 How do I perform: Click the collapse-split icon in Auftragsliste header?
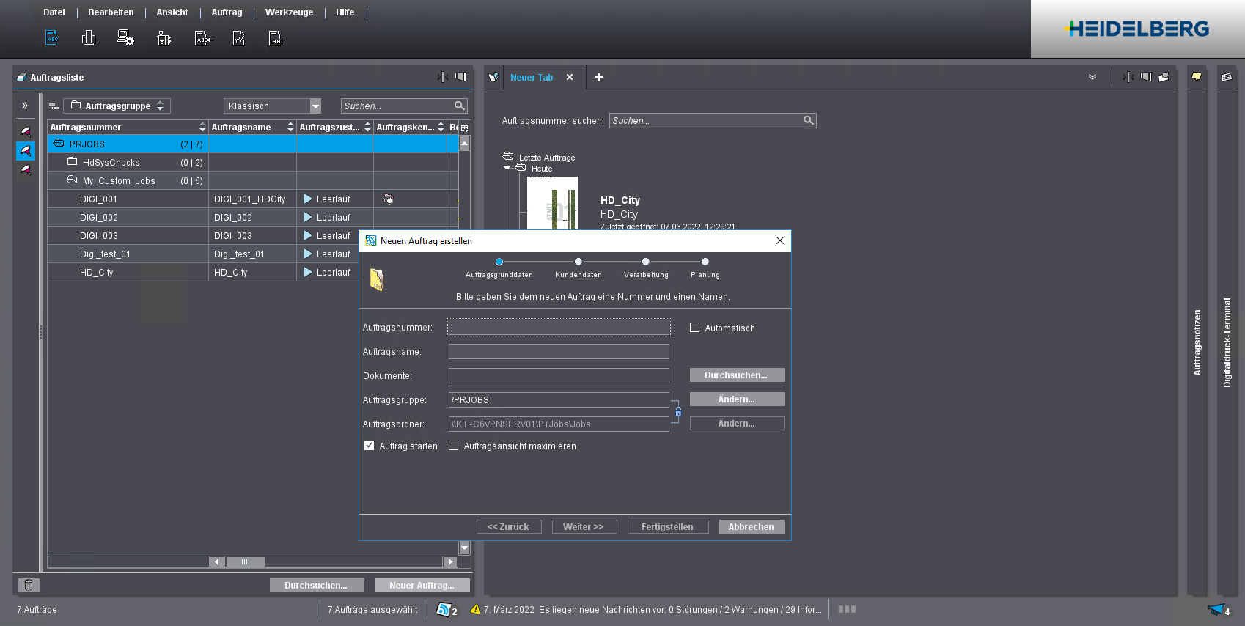pyautogui.click(x=443, y=77)
